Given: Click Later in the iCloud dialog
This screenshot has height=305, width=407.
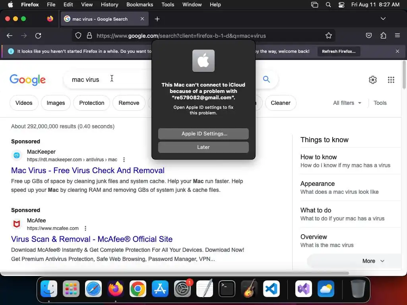Looking at the screenshot, I should click(x=203, y=147).
